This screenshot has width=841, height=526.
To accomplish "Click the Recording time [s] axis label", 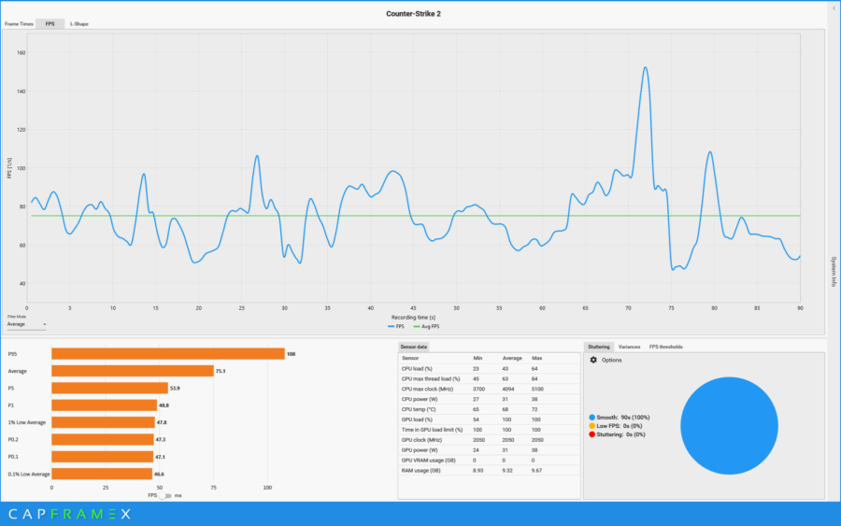I will (413, 318).
